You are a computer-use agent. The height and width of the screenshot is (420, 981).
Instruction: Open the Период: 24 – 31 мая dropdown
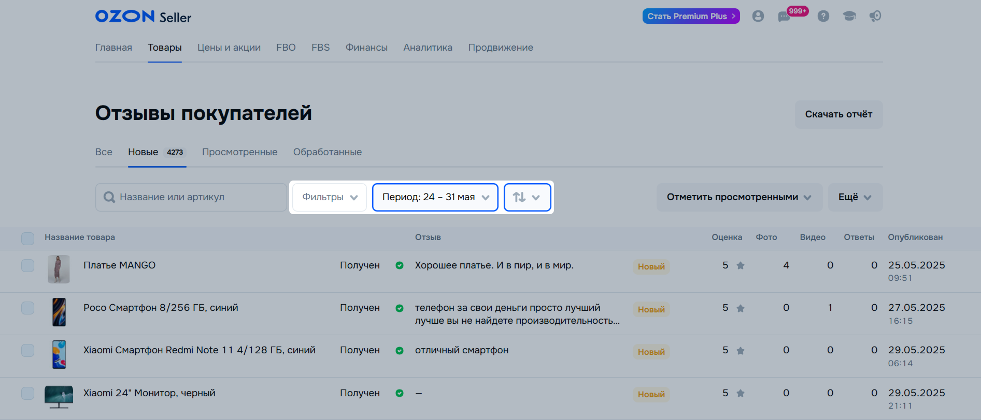(x=435, y=197)
